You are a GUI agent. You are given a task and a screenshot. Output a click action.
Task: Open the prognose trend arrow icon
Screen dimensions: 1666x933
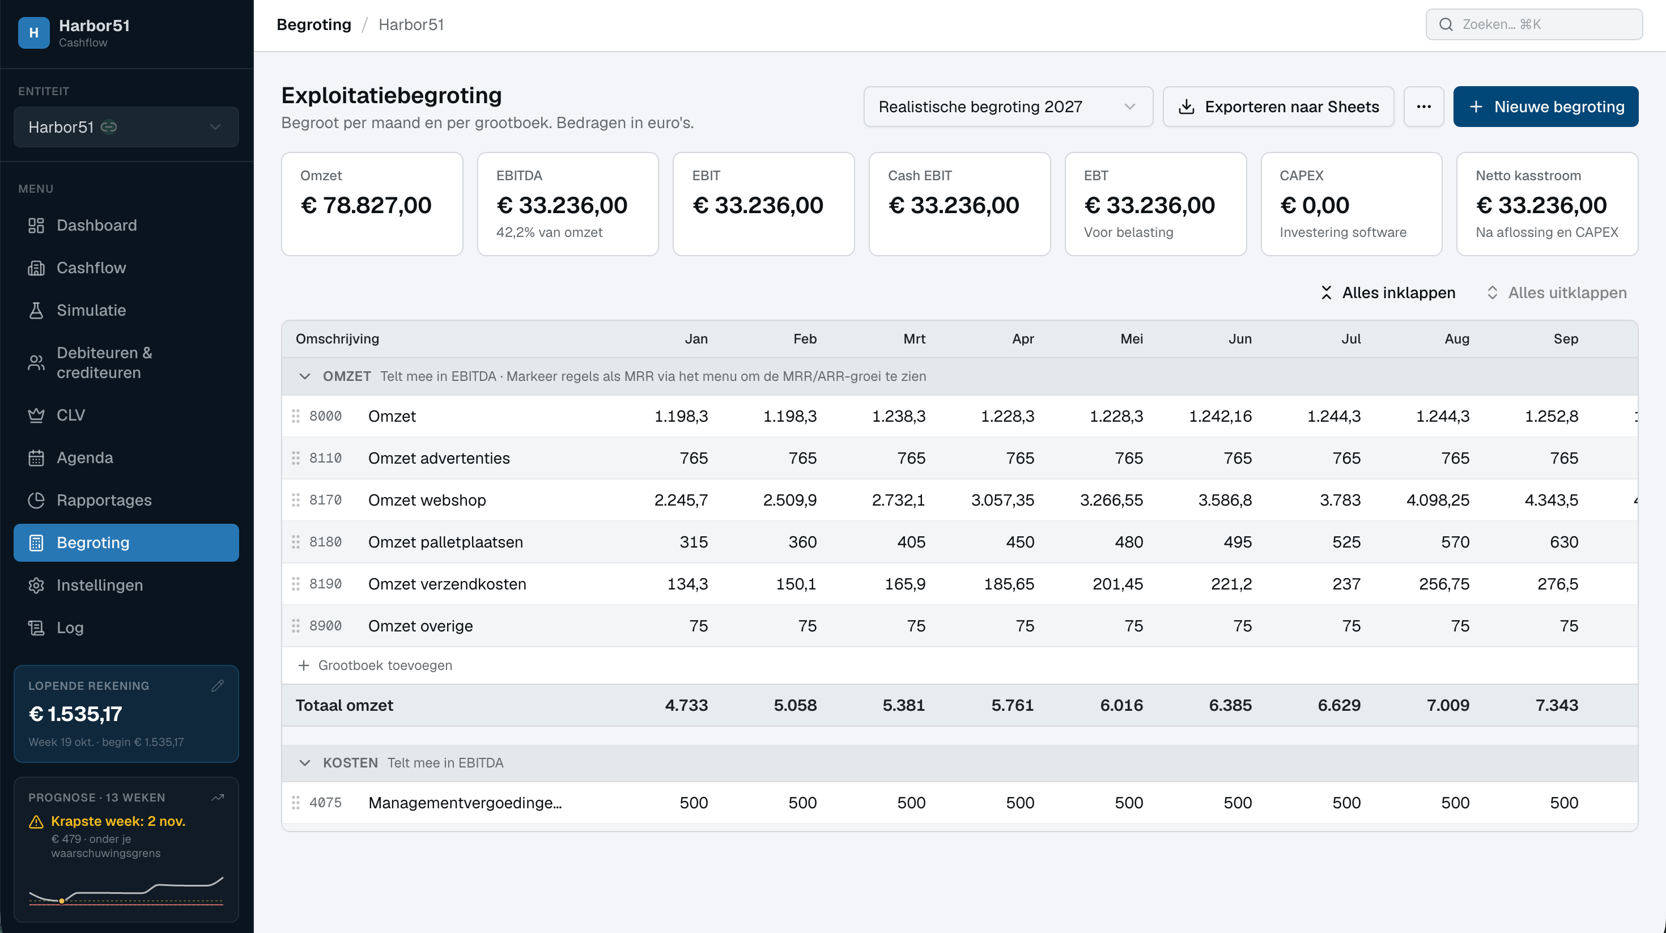point(218,798)
